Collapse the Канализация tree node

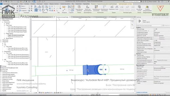click(3, 51)
